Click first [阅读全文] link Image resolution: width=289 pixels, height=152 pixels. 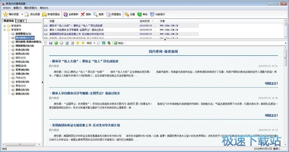tap(271, 83)
